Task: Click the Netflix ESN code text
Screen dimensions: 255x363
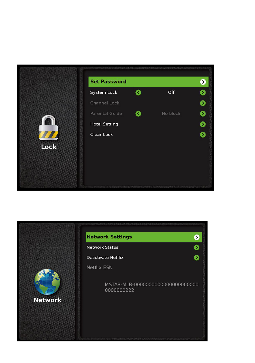Action: [x=151, y=287]
